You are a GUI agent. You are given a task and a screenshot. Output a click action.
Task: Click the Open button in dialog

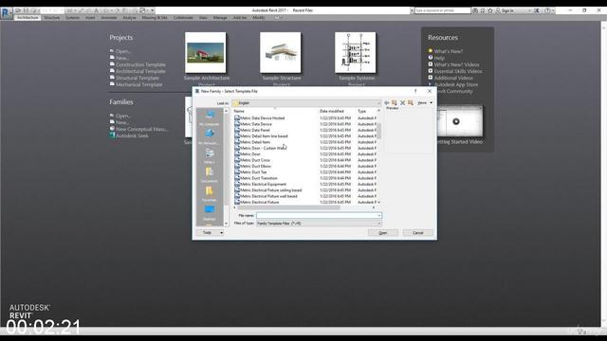tap(383, 232)
